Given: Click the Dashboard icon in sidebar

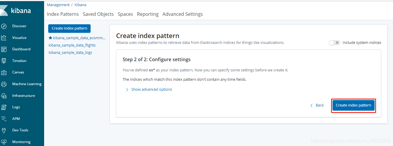Looking at the screenshot, I should 4,49.
